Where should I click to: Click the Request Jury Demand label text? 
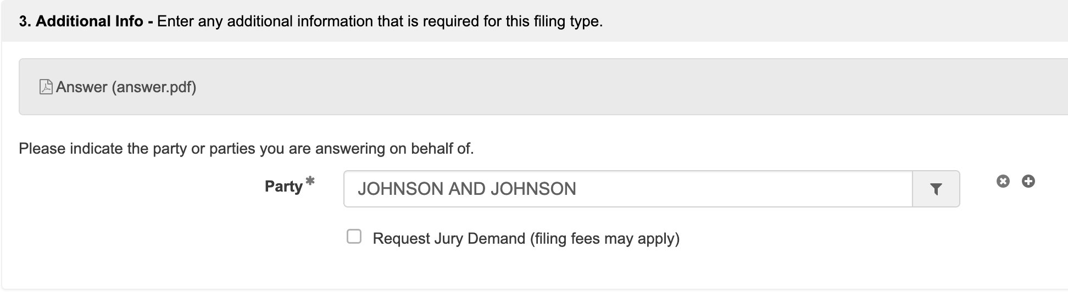(x=526, y=239)
